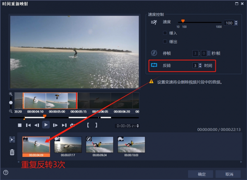Click the total duration text 00:00:22:13
The height and width of the screenshot is (180, 247).
[231, 129]
